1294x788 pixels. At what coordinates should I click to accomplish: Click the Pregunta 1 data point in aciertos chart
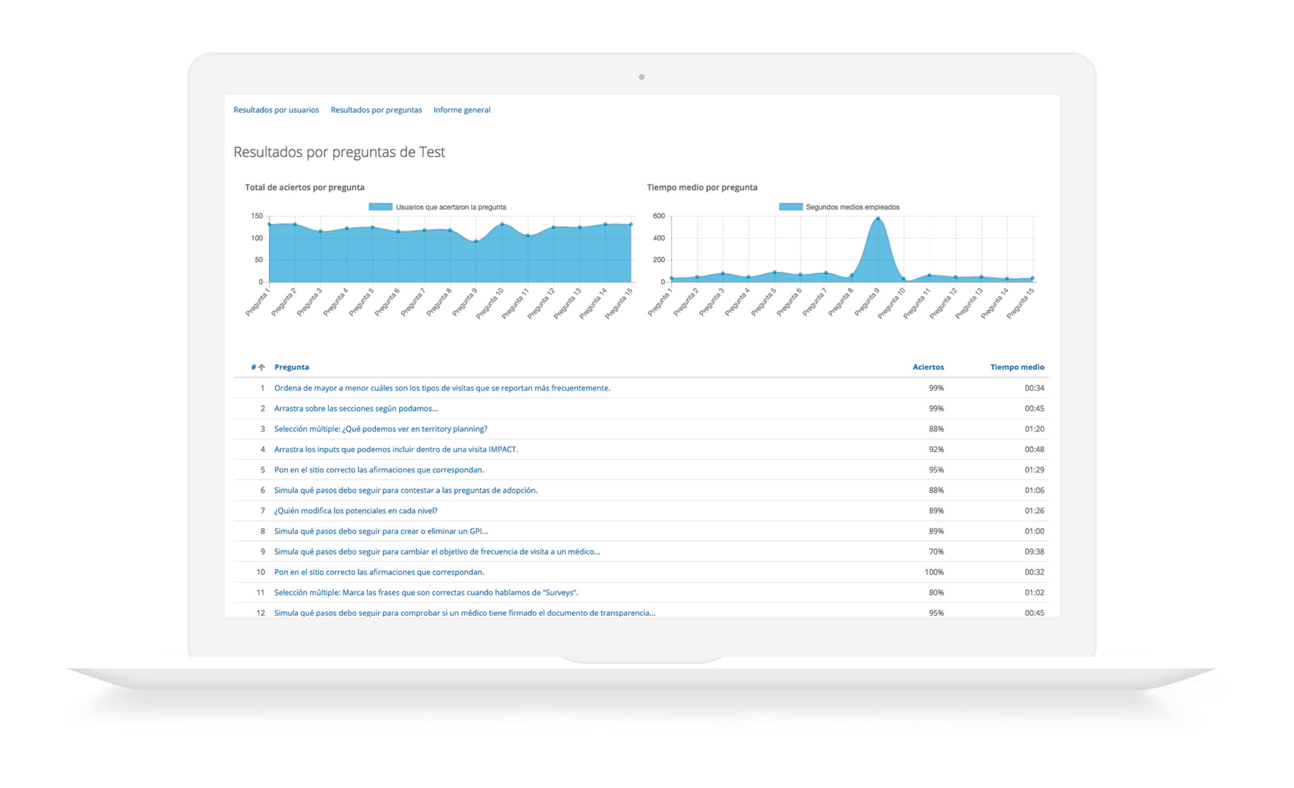tap(269, 224)
